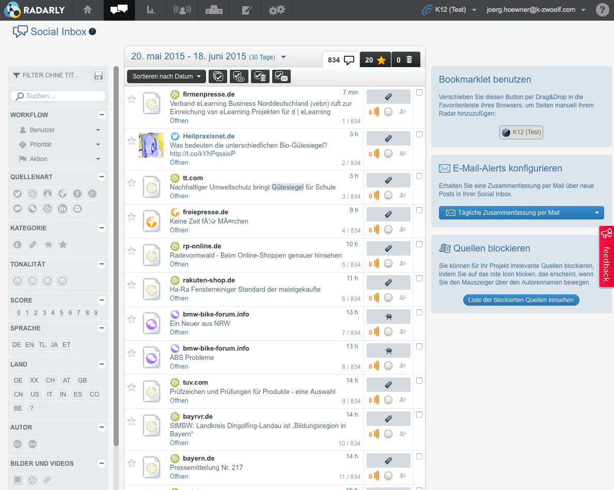Click the help question mark icon
The height and width of the screenshot is (490, 614).
click(x=602, y=10)
